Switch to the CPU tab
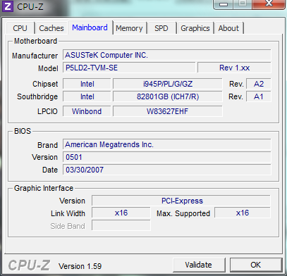This screenshot has height=276, width=287. (20, 28)
